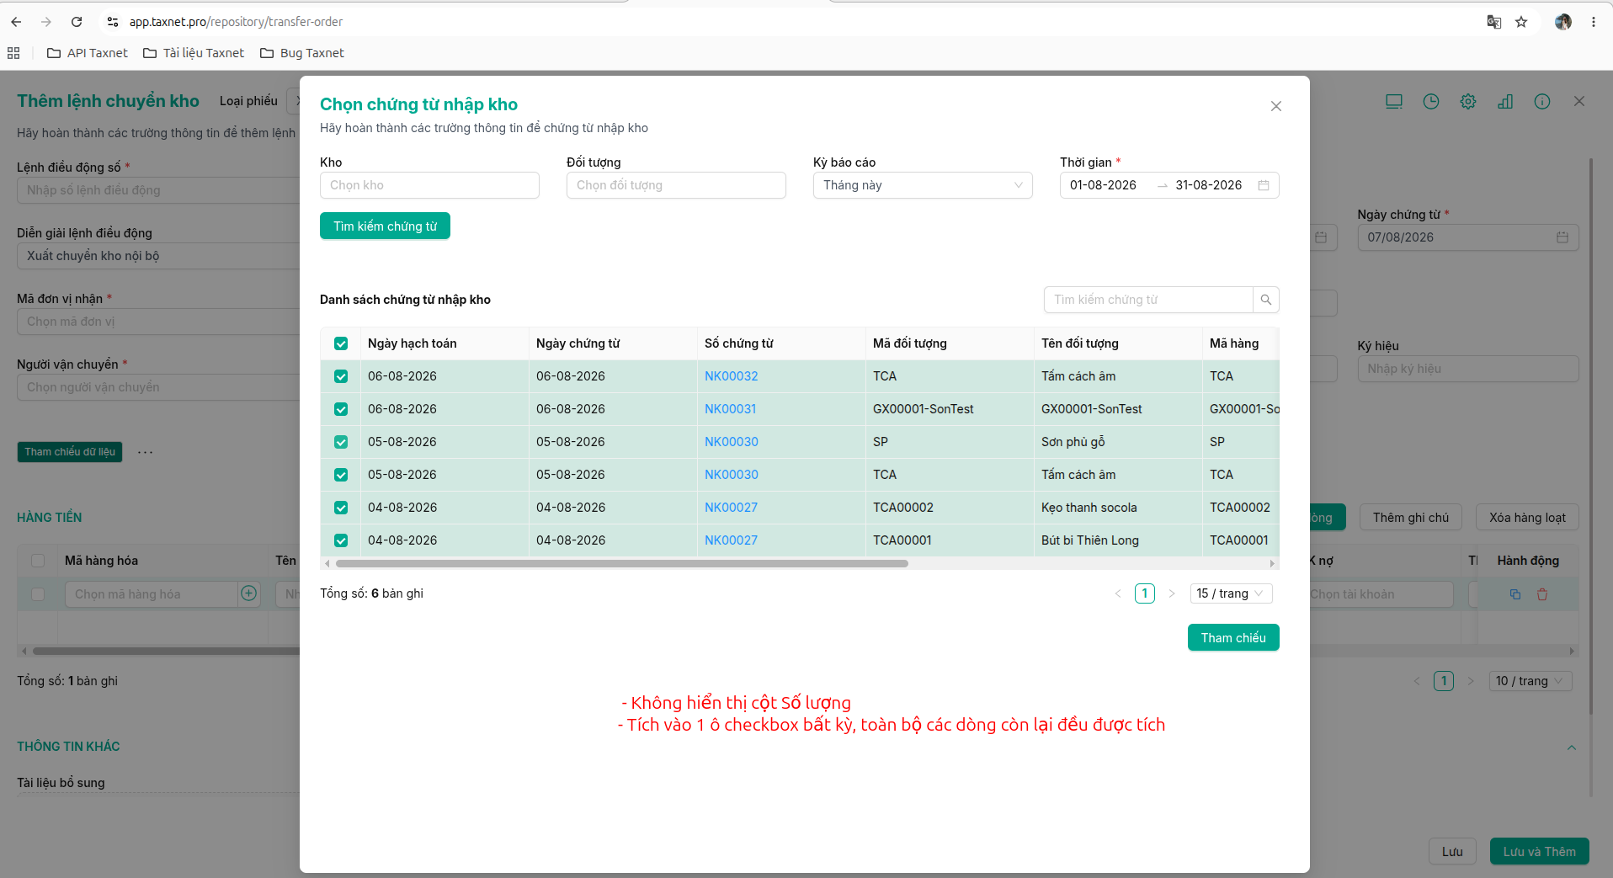Viewport: 1613px width, 878px height.
Task: Open the calendar icon in Thời gian field
Action: pos(1263,185)
